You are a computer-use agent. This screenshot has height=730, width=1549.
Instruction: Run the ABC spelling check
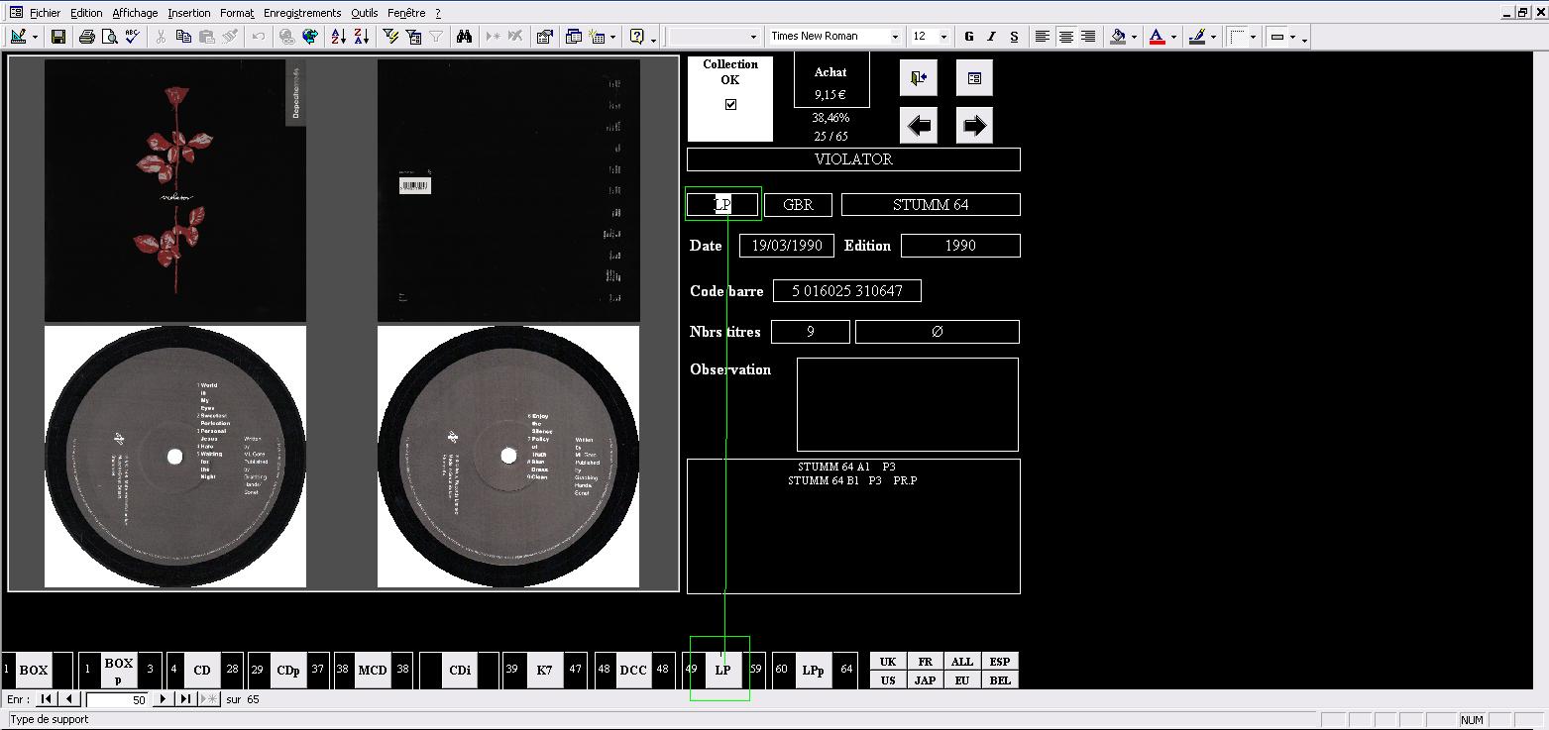point(132,37)
